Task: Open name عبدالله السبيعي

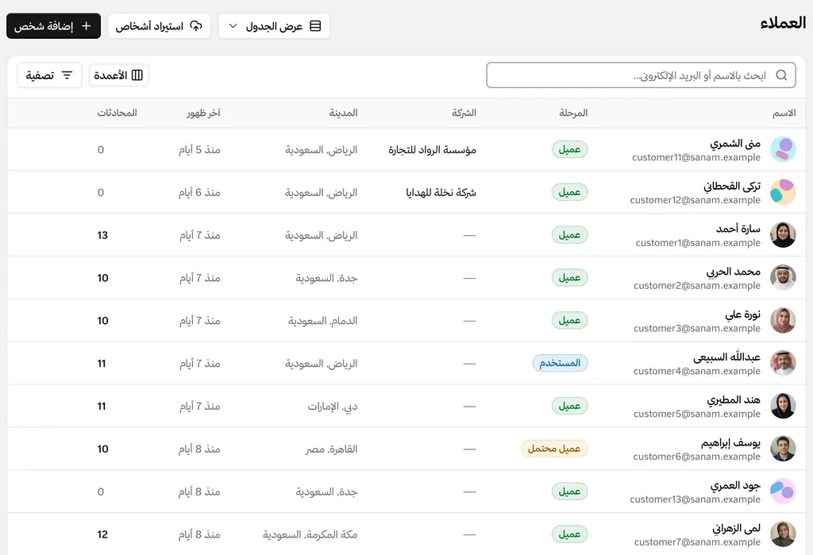Action: [x=727, y=357]
